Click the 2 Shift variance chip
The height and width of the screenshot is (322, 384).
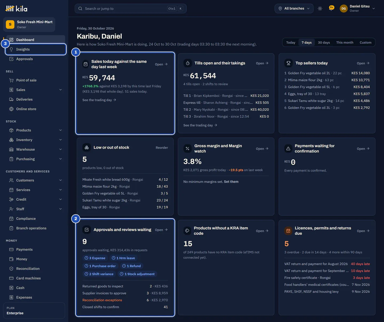point(99,274)
